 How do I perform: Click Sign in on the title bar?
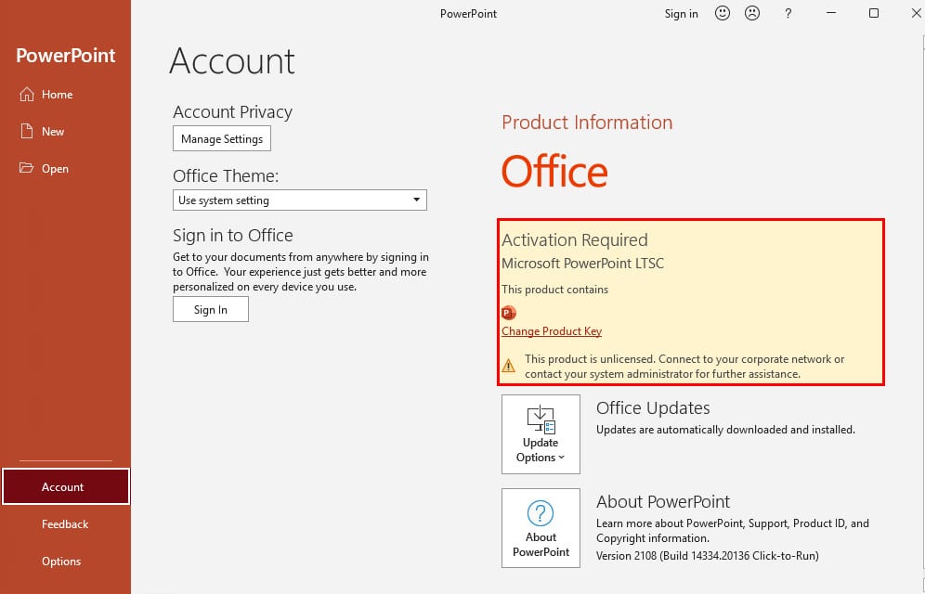click(x=682, y=14)
